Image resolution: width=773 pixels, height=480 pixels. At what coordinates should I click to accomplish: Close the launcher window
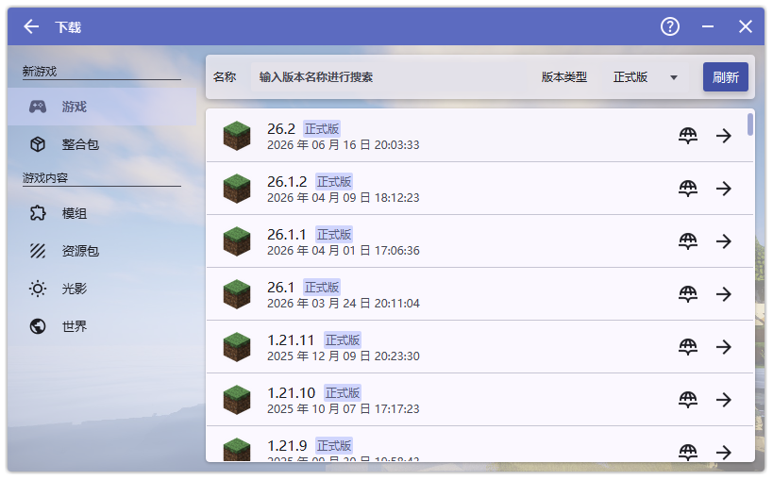(x=746, y=26)
